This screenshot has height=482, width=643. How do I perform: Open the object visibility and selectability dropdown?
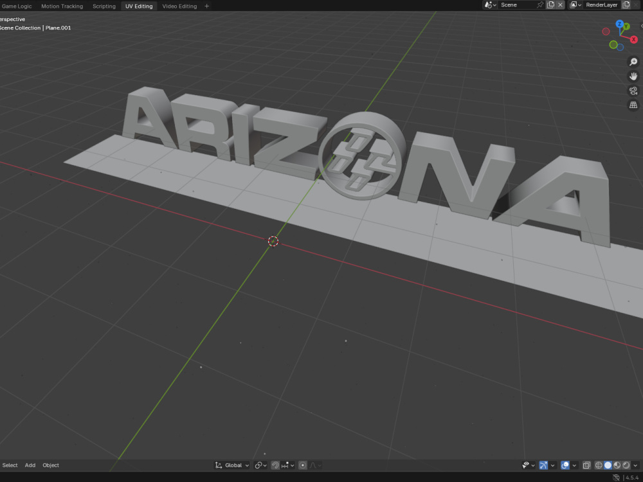click(x=528, y=465)
